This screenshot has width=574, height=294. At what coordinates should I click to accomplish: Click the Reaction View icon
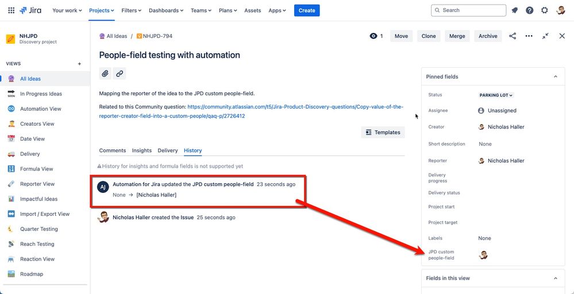pos(11,259)
